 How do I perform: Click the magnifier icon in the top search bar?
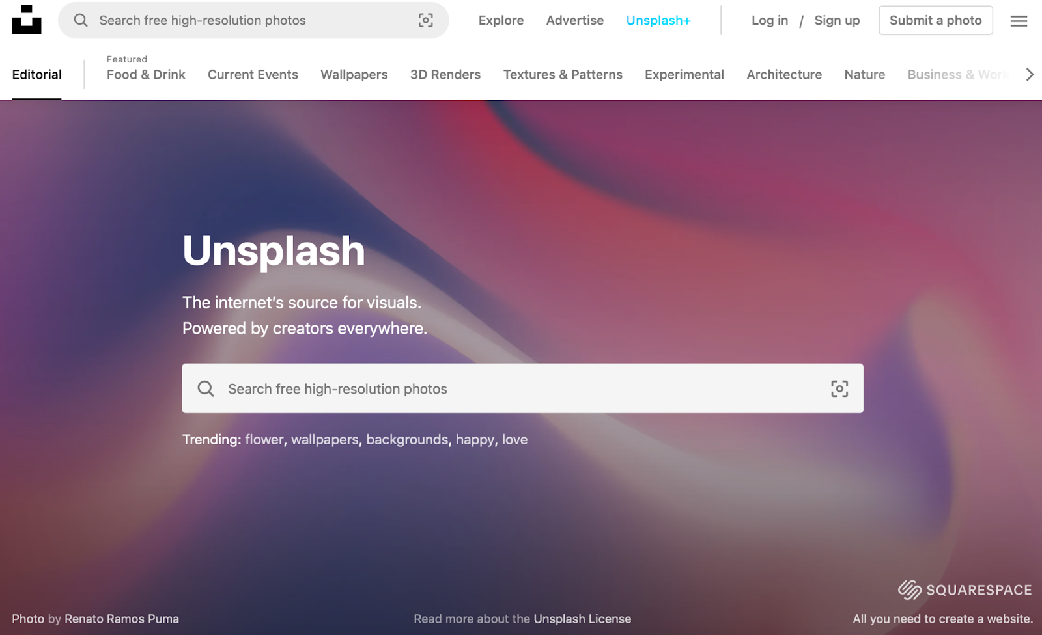click(81, 20)
